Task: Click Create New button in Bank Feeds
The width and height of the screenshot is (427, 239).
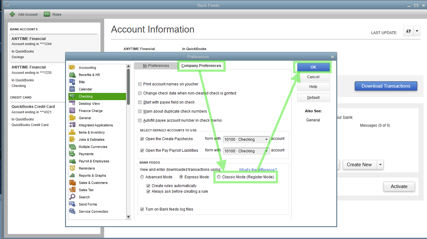Action: click(x=359, y=165)
